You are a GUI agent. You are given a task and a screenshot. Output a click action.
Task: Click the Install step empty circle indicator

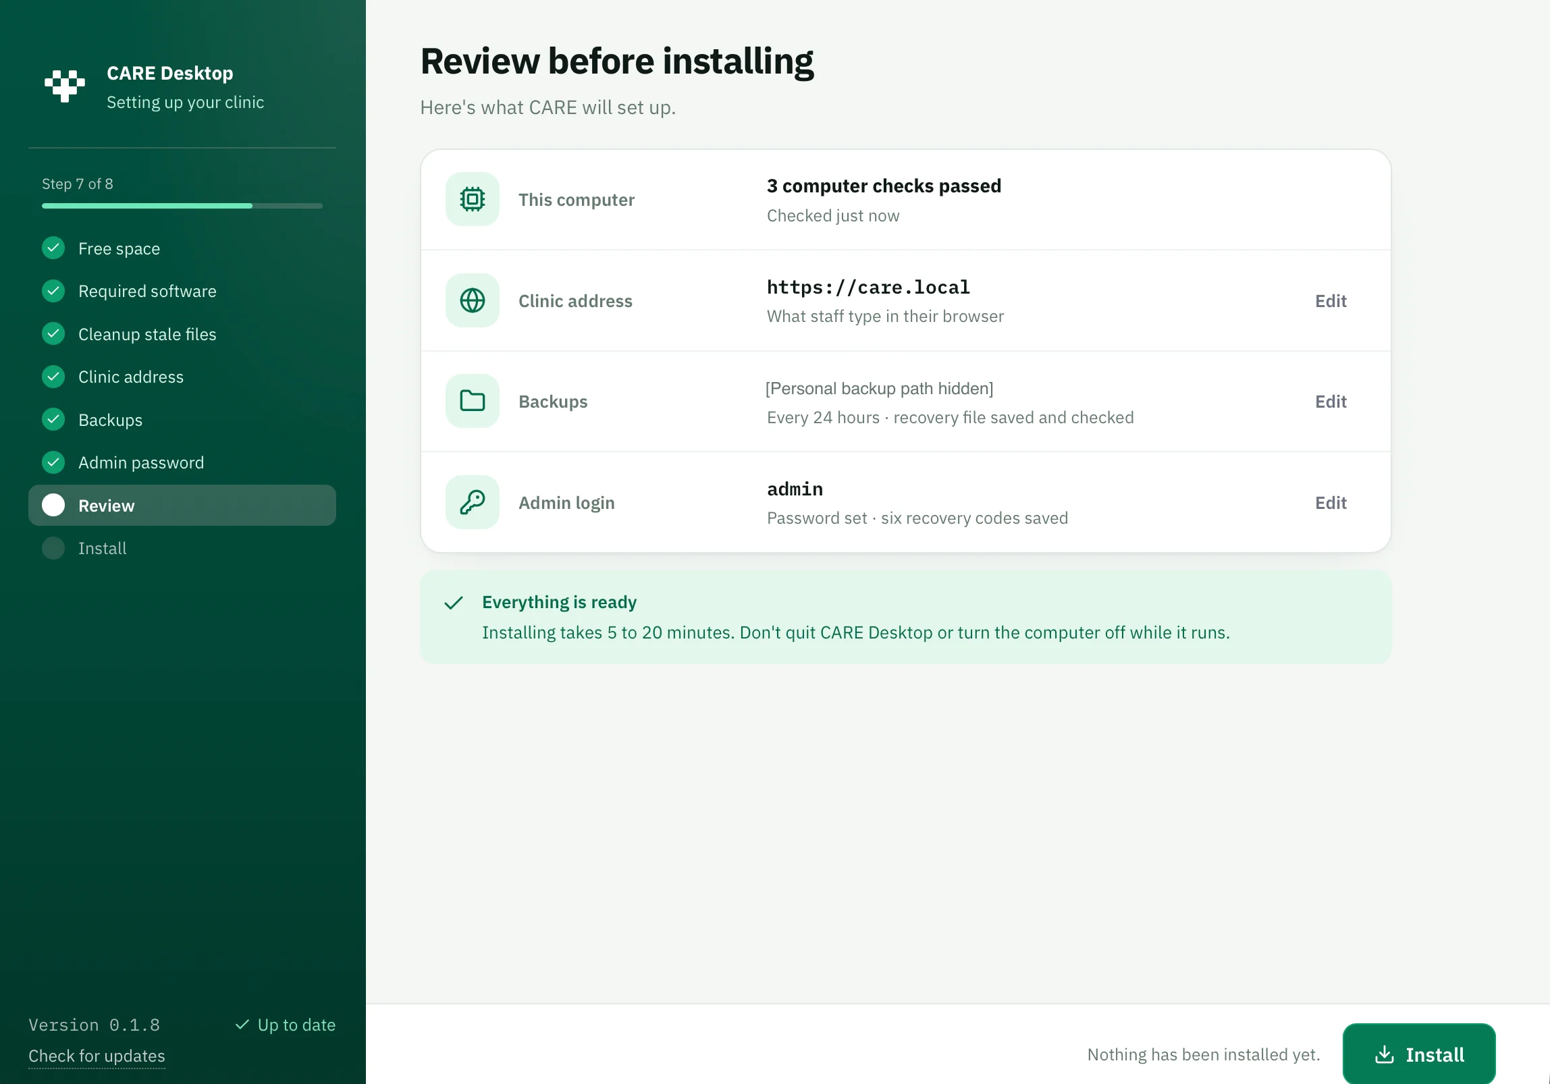click(x=53, y=548)
